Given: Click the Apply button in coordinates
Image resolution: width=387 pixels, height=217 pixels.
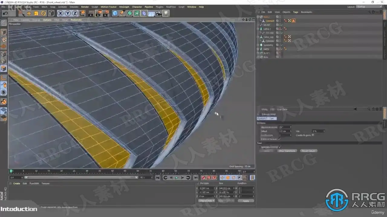Looking at the screenshot, I should pyautogui.click(x=246, y=201).
